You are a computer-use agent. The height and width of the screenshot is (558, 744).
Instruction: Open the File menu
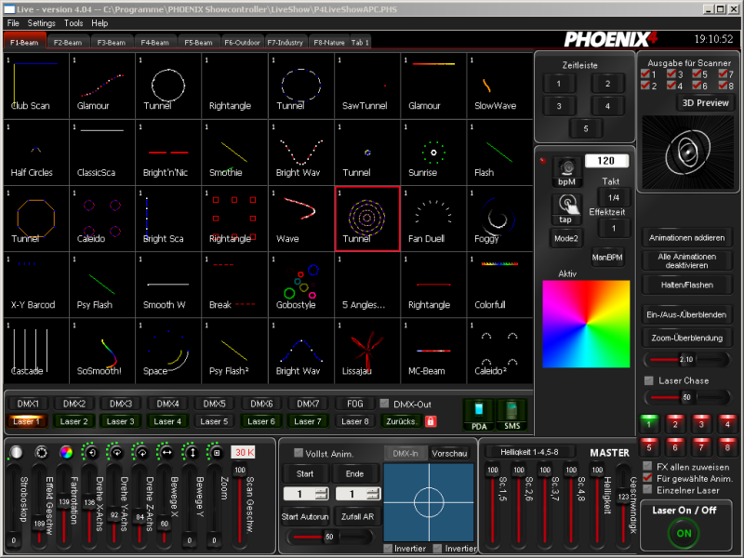(x=13, y=22)
